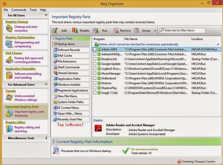
Task: Open the Group dropdown arrow
Action: pyautogui.click(x=155, y=31)
